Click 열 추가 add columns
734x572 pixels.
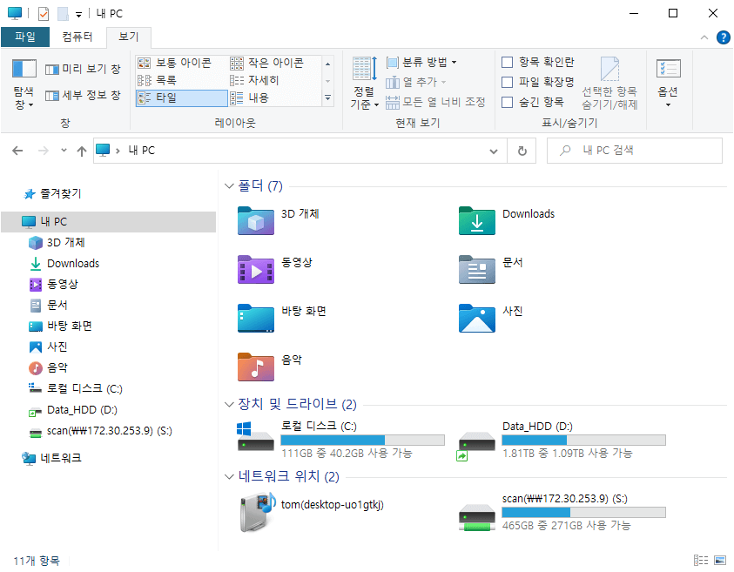click(415, 82)
